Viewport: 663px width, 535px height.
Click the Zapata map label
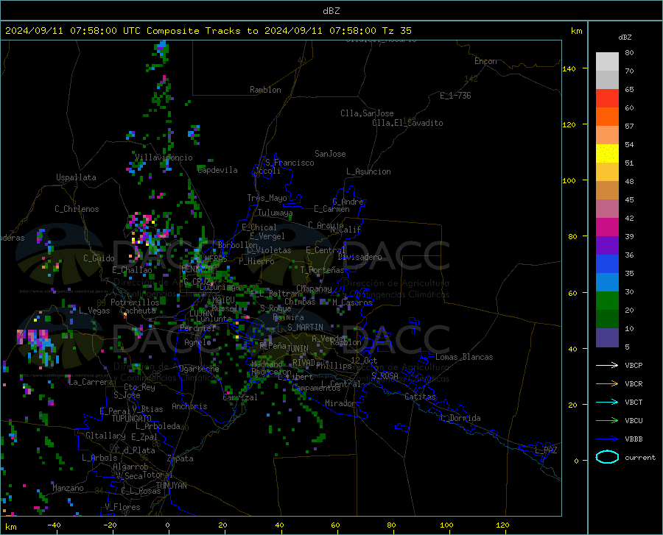[x=180, y=458]
